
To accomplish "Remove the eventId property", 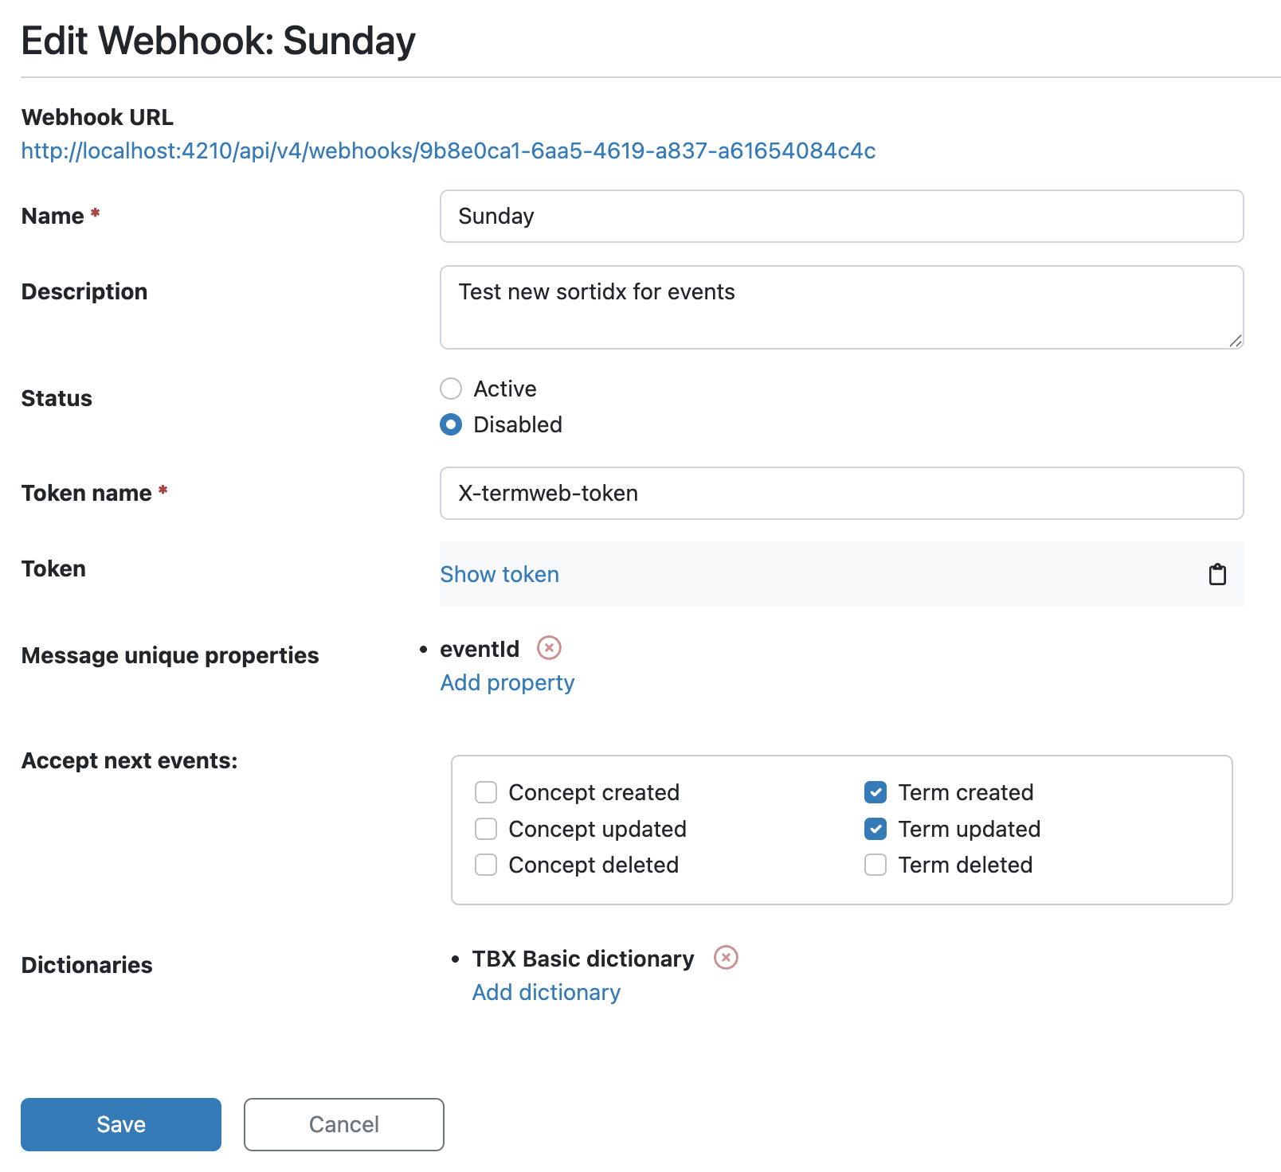I will click(x=549, y=648).
